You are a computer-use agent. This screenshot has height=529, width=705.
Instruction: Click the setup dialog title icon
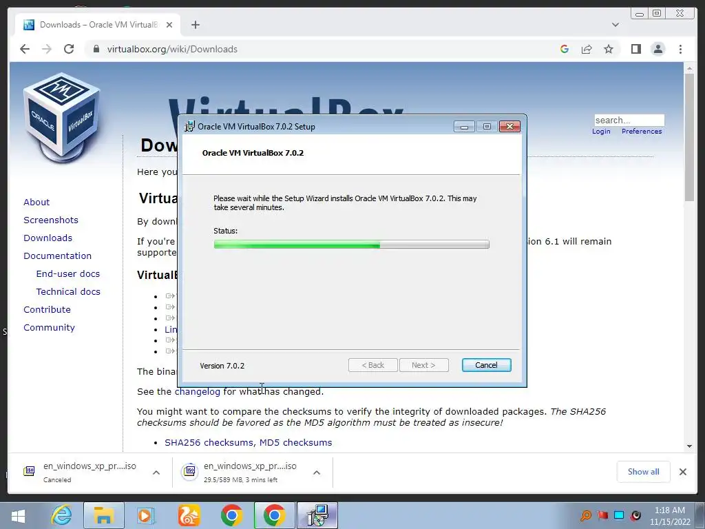point(190,127)
